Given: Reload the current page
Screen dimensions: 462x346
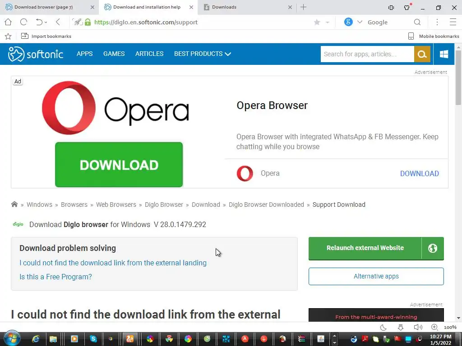Looking at the screenshot, I should [23, 22].
